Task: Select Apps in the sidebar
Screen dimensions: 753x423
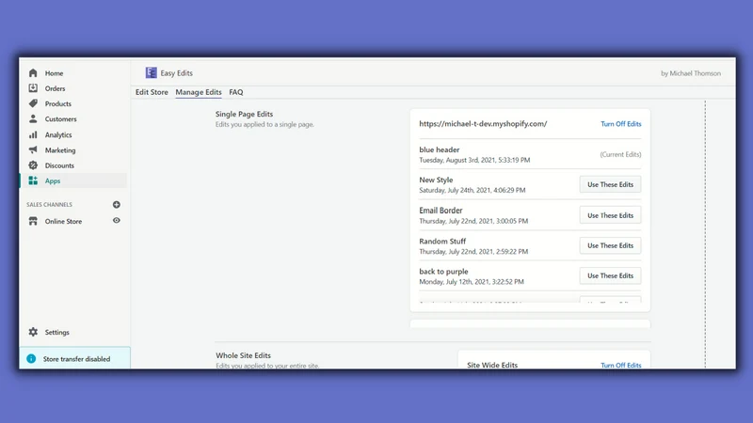Action: [53, 181]
